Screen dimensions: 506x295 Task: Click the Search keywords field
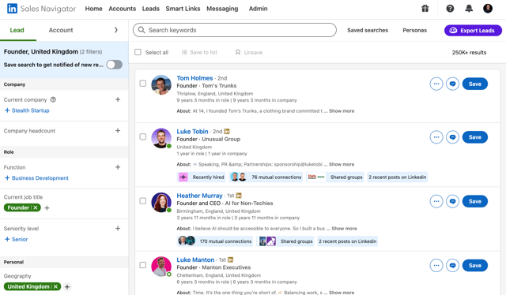[x=235, y=30]
